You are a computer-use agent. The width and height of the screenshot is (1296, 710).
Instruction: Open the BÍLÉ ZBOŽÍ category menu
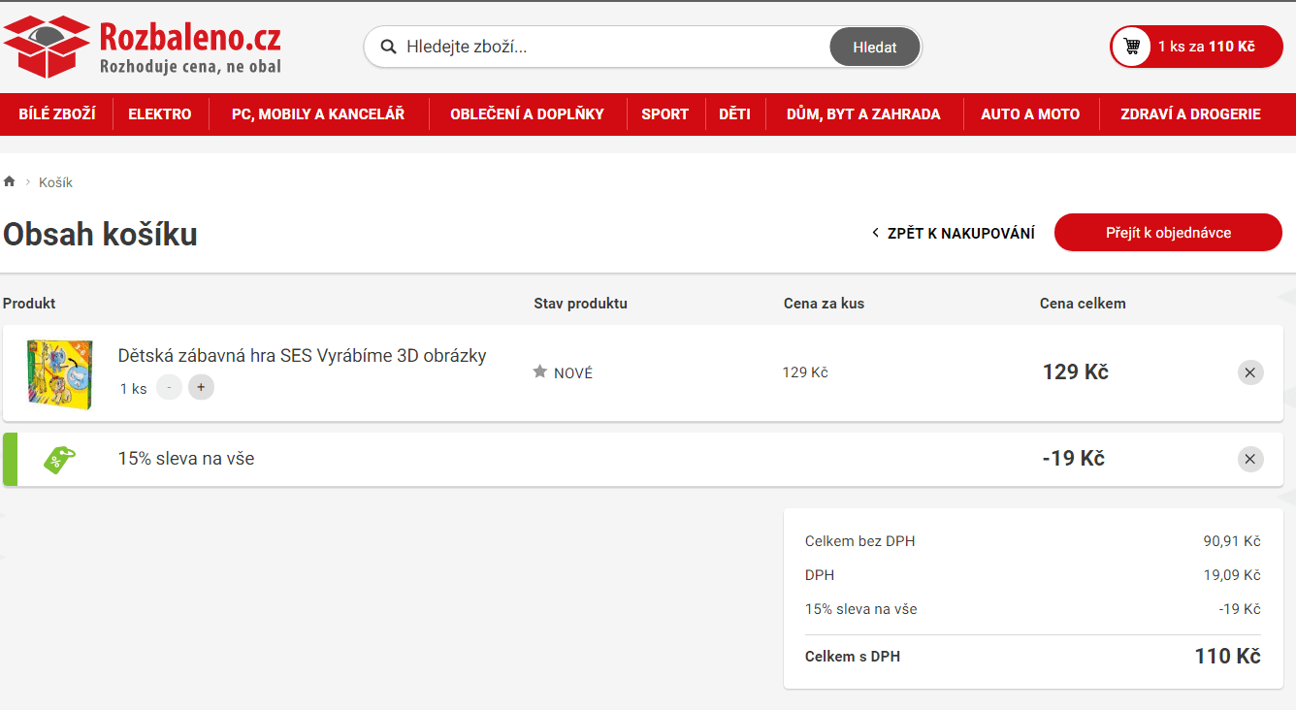coord(57,114)
